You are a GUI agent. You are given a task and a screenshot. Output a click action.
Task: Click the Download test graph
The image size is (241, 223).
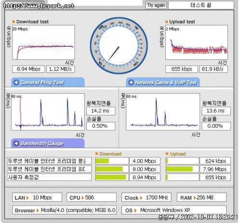43,42
